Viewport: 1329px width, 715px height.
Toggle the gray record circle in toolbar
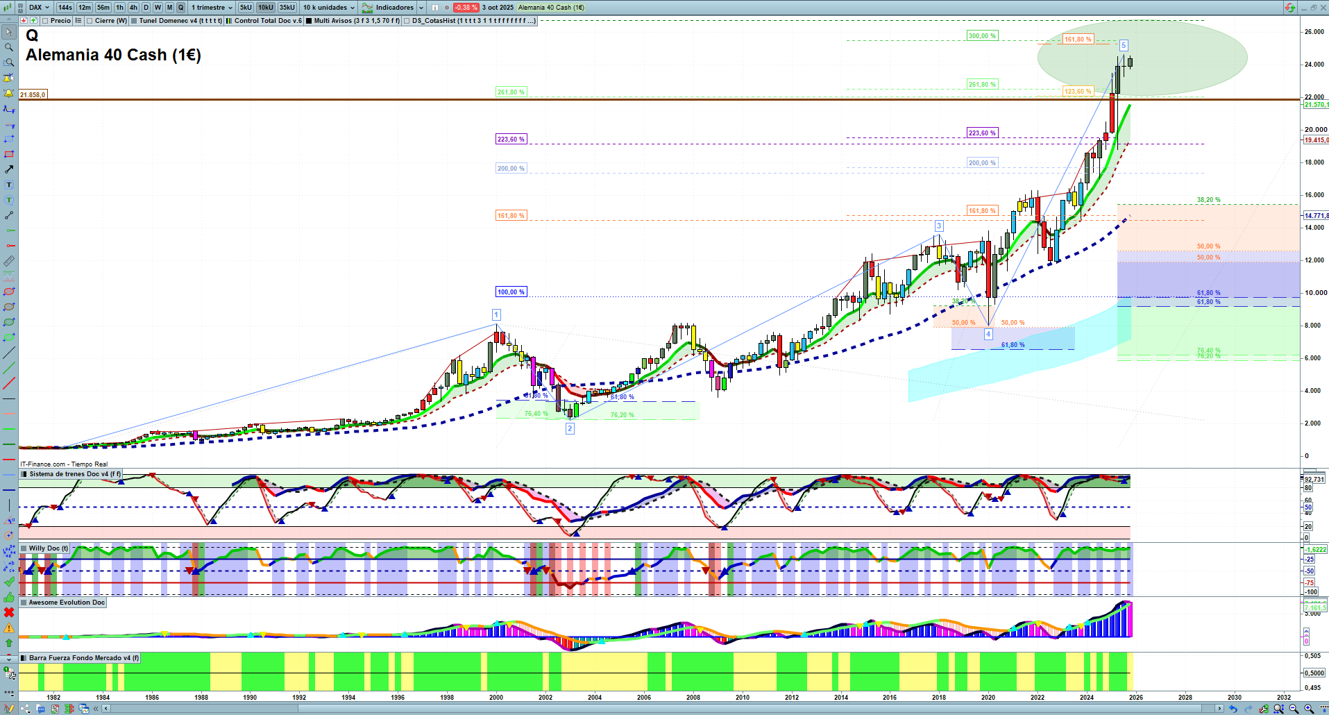447,8
